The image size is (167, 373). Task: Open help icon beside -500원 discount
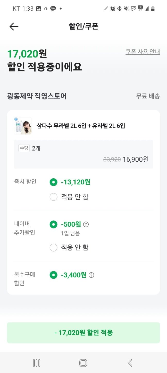[86, 224]
